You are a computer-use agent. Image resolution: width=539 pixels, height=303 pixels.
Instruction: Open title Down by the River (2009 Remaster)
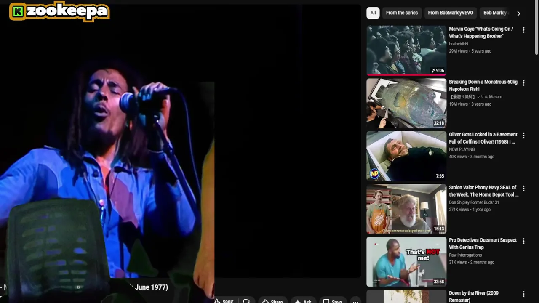pyautogui.click(x=474, y=296)
